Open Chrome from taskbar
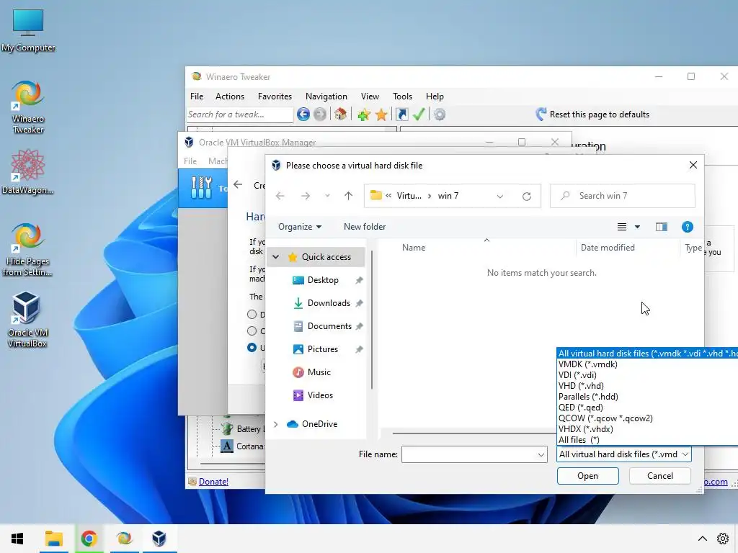The image size is (738, 553). (89, 539)
